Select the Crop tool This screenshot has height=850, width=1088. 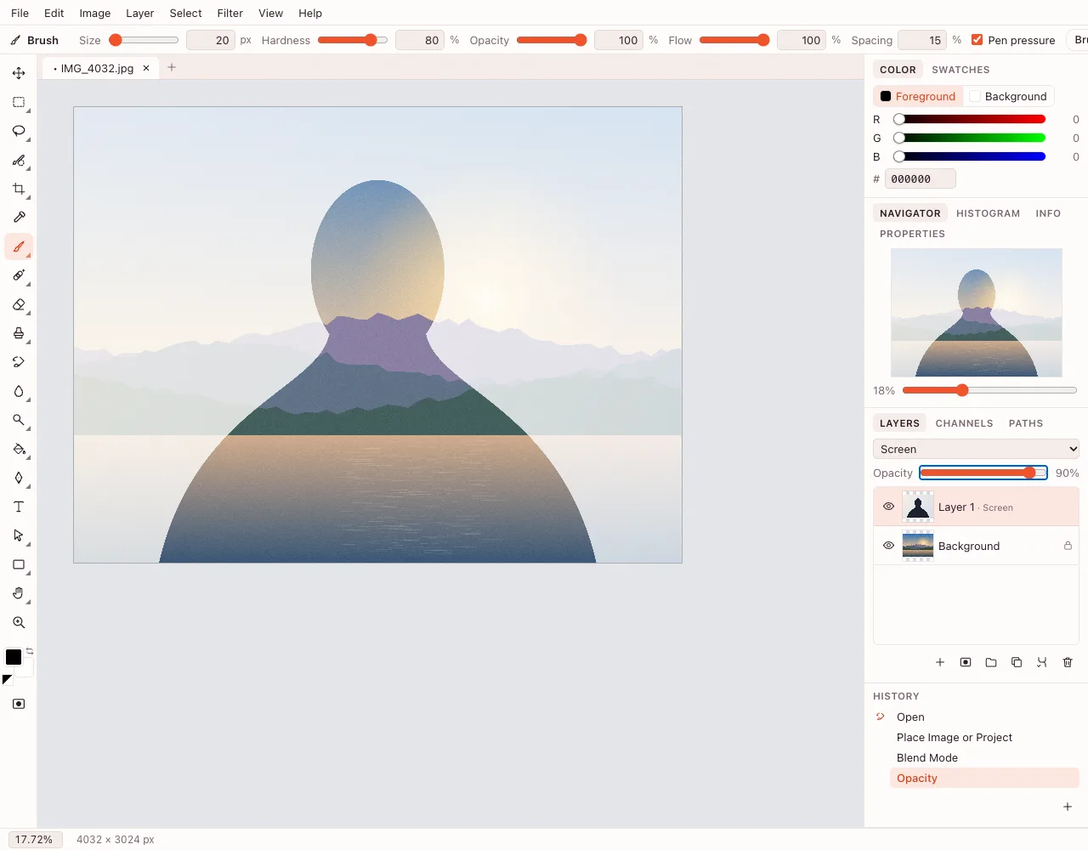19,189
